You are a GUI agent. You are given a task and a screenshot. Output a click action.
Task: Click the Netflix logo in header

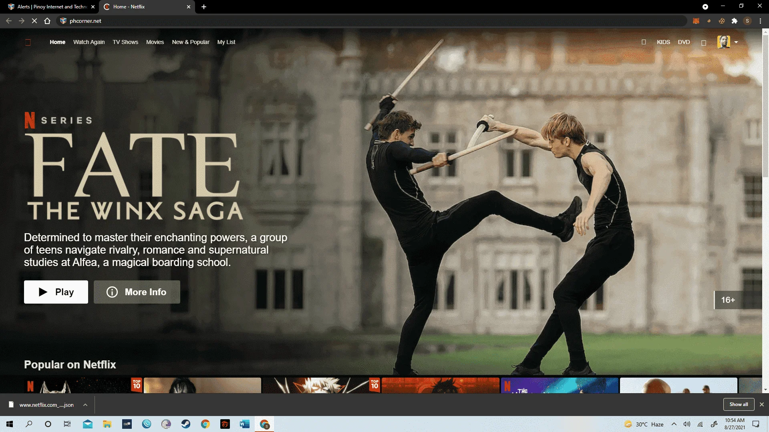tap(28, 42)
